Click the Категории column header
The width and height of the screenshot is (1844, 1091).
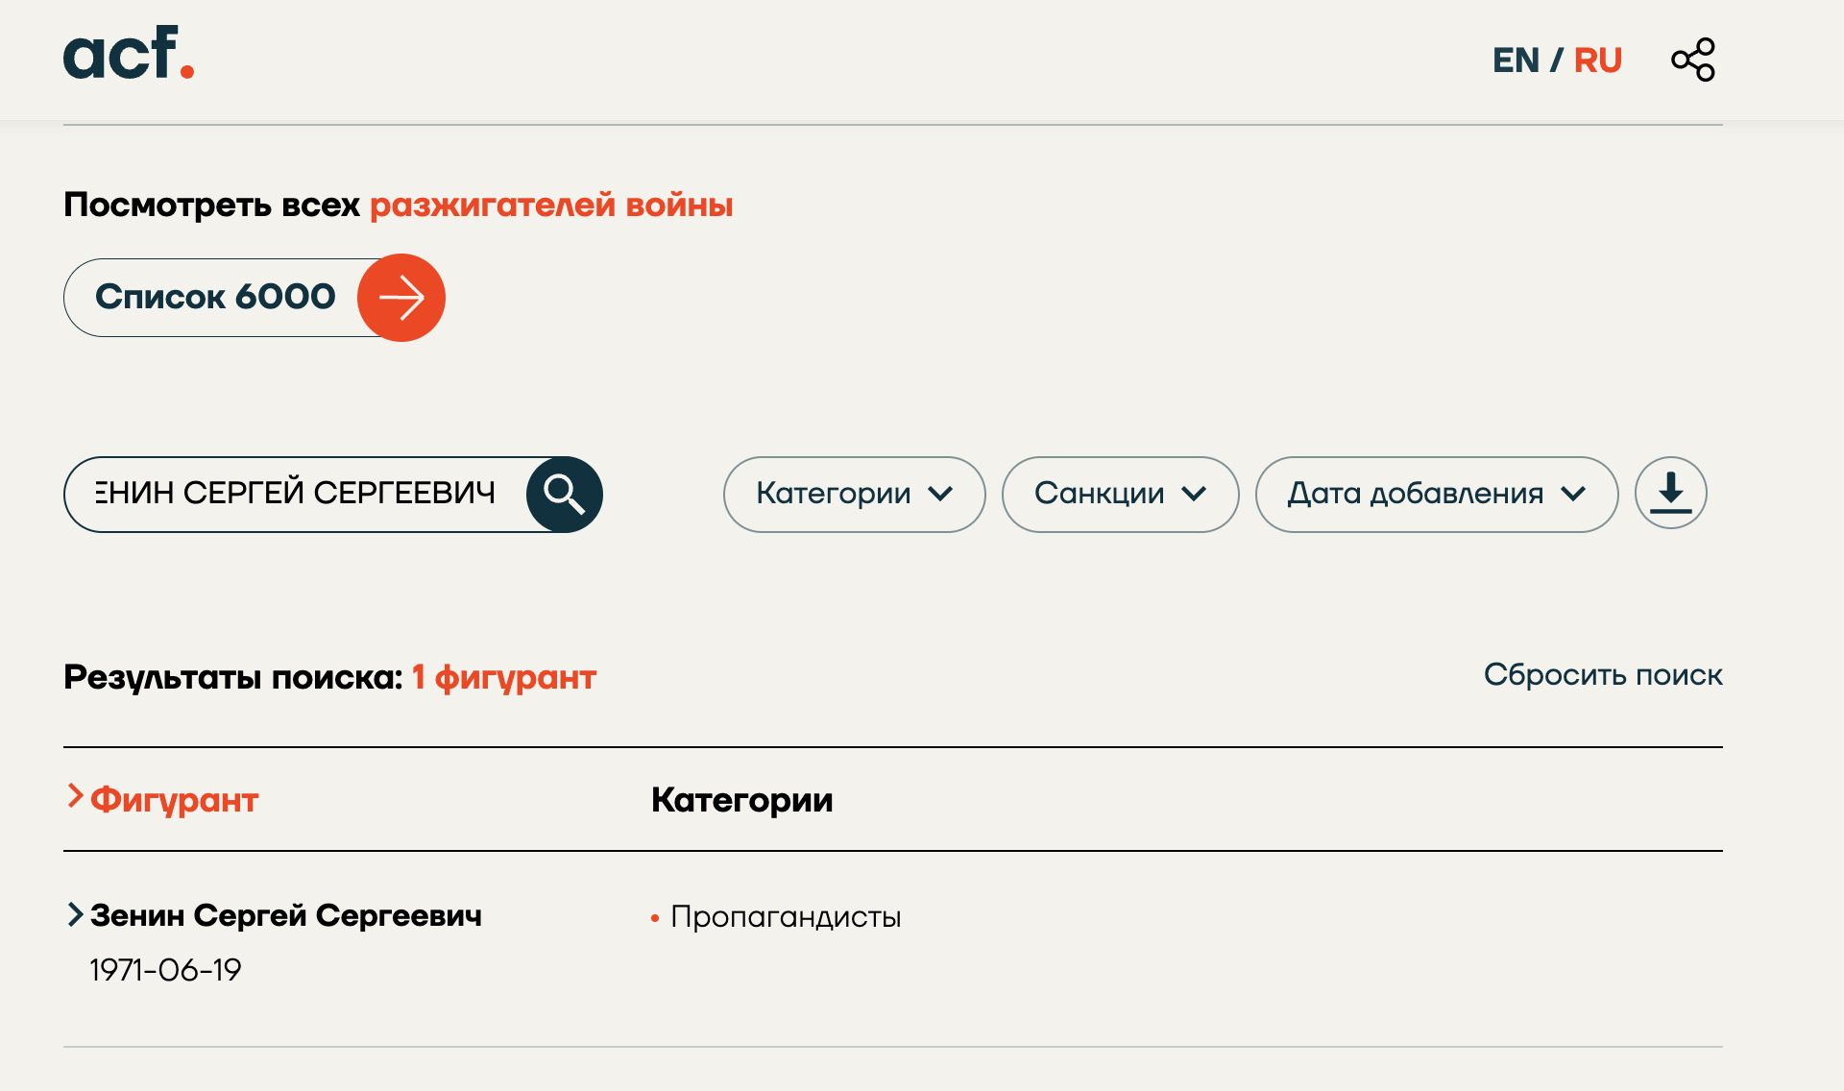tap(741, 800)
